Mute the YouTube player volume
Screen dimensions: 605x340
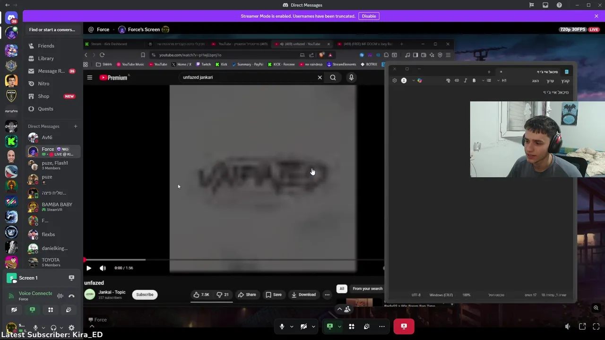pyautogui.click(x=103, y=268)
